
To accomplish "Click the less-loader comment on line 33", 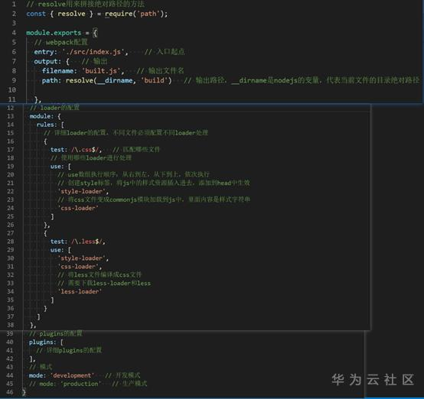I will coord(104,284).
